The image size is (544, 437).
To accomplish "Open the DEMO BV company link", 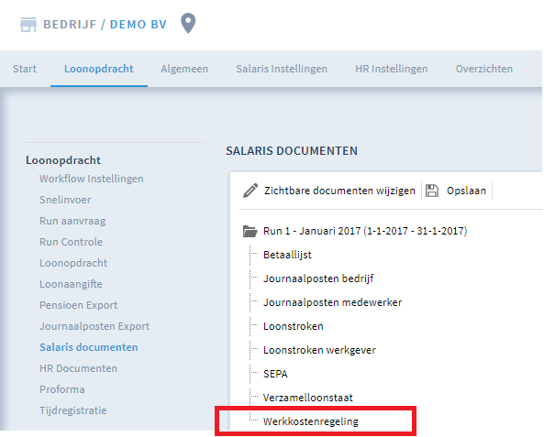I will coord(139,25).
